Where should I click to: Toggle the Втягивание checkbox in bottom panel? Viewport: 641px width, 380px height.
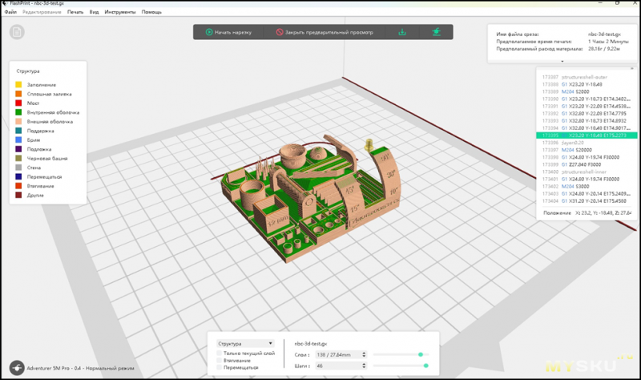[x=221, y=360]
